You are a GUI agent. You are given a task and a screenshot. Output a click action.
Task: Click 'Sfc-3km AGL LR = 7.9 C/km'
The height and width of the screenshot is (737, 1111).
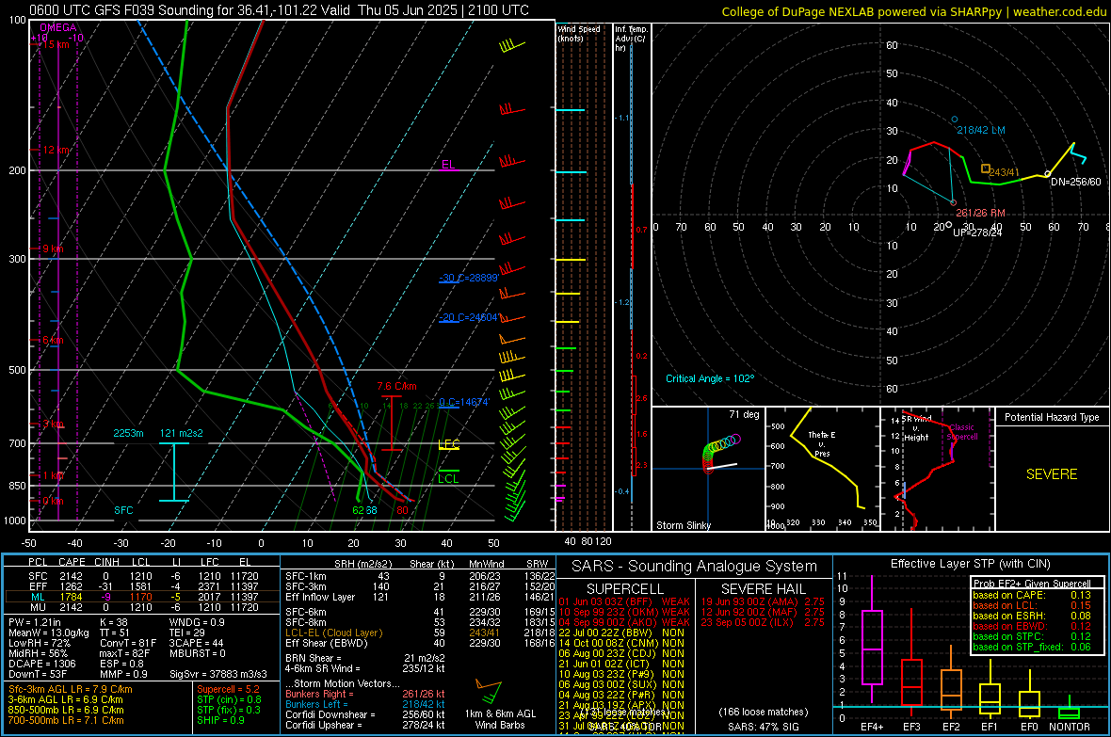71,689
